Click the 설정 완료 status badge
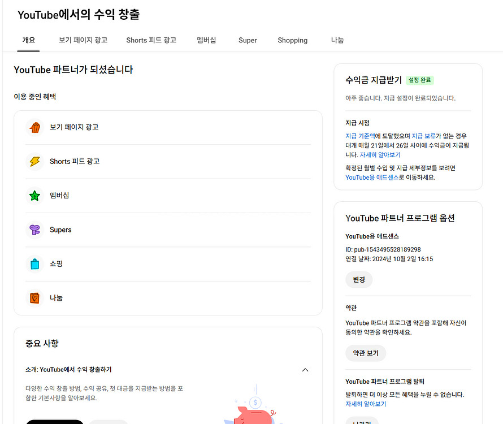This screenshot has height=424, width=503. [420, 80]
